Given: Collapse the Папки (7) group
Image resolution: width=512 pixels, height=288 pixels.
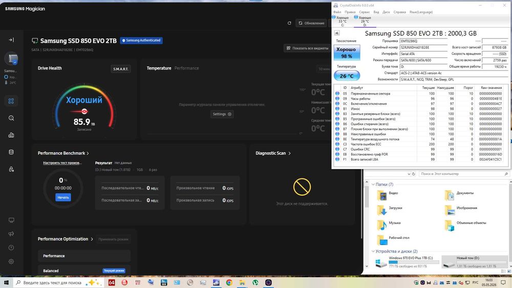Looking at the screenshot, I should pyautogui.click(x=373, y=184).
